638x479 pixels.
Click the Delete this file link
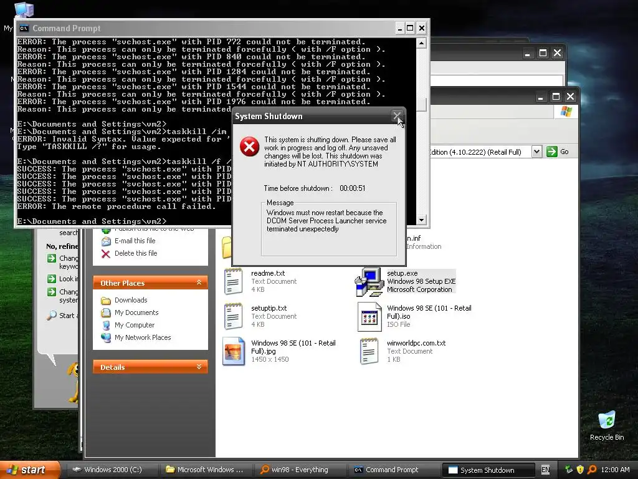coord(136,253)
